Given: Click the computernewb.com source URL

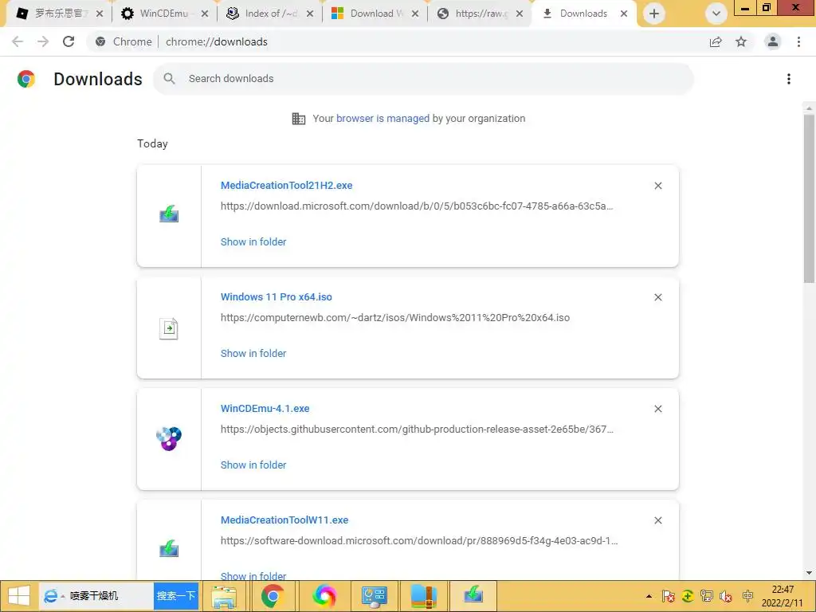Looking at the screenshot, I should [395, 317].
